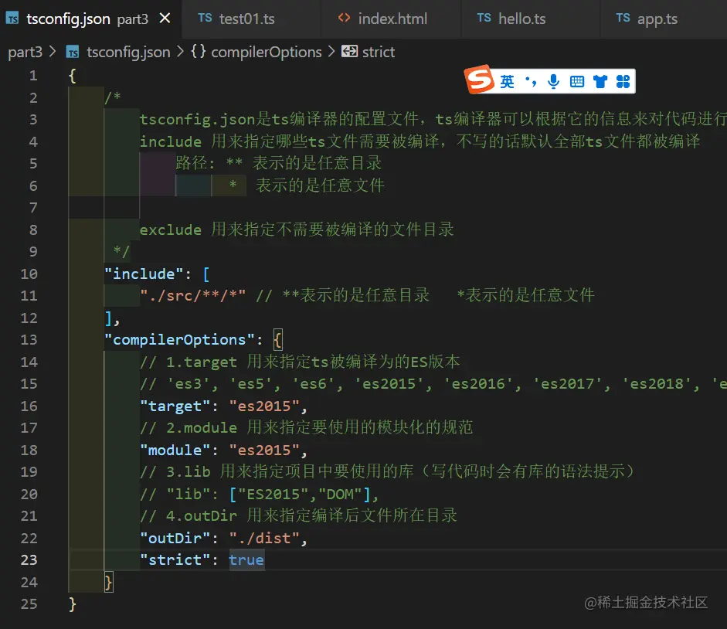Open Sogou skin shirt icon
Viewport: 727px width, 629px height.
point(600,82)
